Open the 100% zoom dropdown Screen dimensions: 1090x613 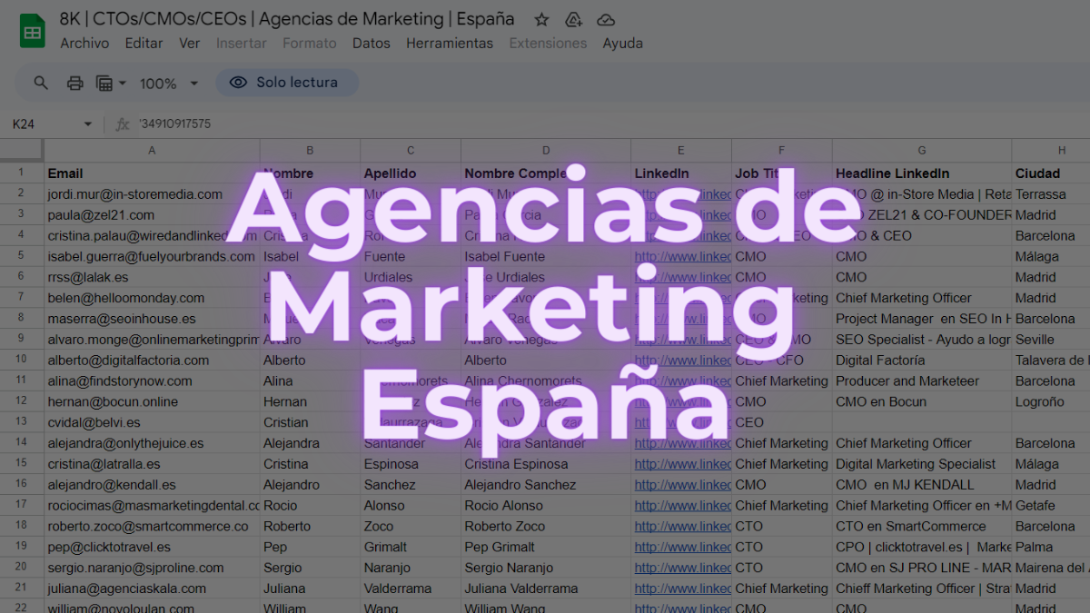(169, 83)
